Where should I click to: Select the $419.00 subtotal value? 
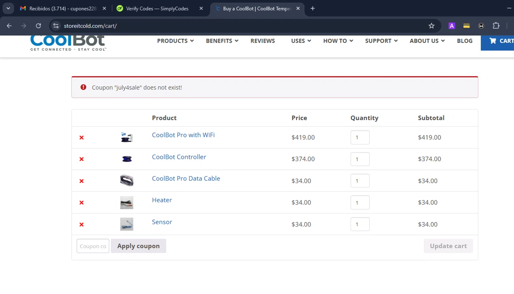pyautogui.click(x=429, y=137)
